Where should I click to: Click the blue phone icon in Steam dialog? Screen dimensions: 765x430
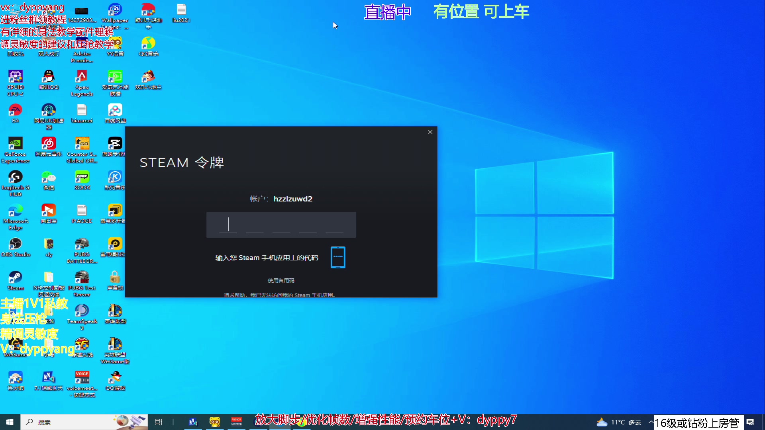(338, 257)
